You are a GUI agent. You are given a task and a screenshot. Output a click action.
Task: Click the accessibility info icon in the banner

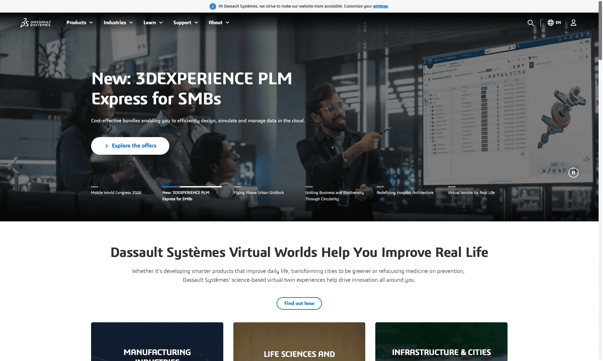(213, 6)
